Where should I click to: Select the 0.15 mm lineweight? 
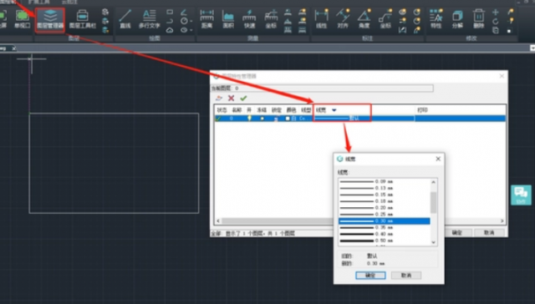coord(385,195)
